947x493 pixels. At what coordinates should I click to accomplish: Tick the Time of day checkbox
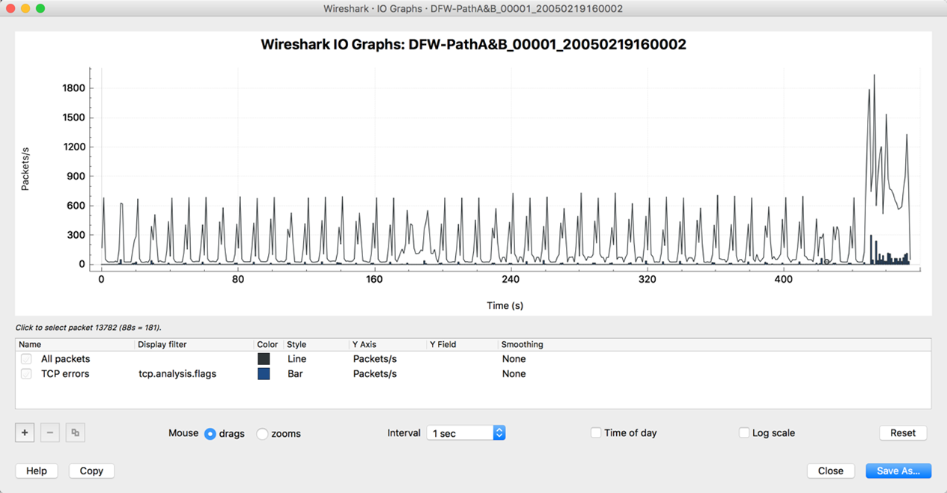pyautogui.click(x=596, y=433)
